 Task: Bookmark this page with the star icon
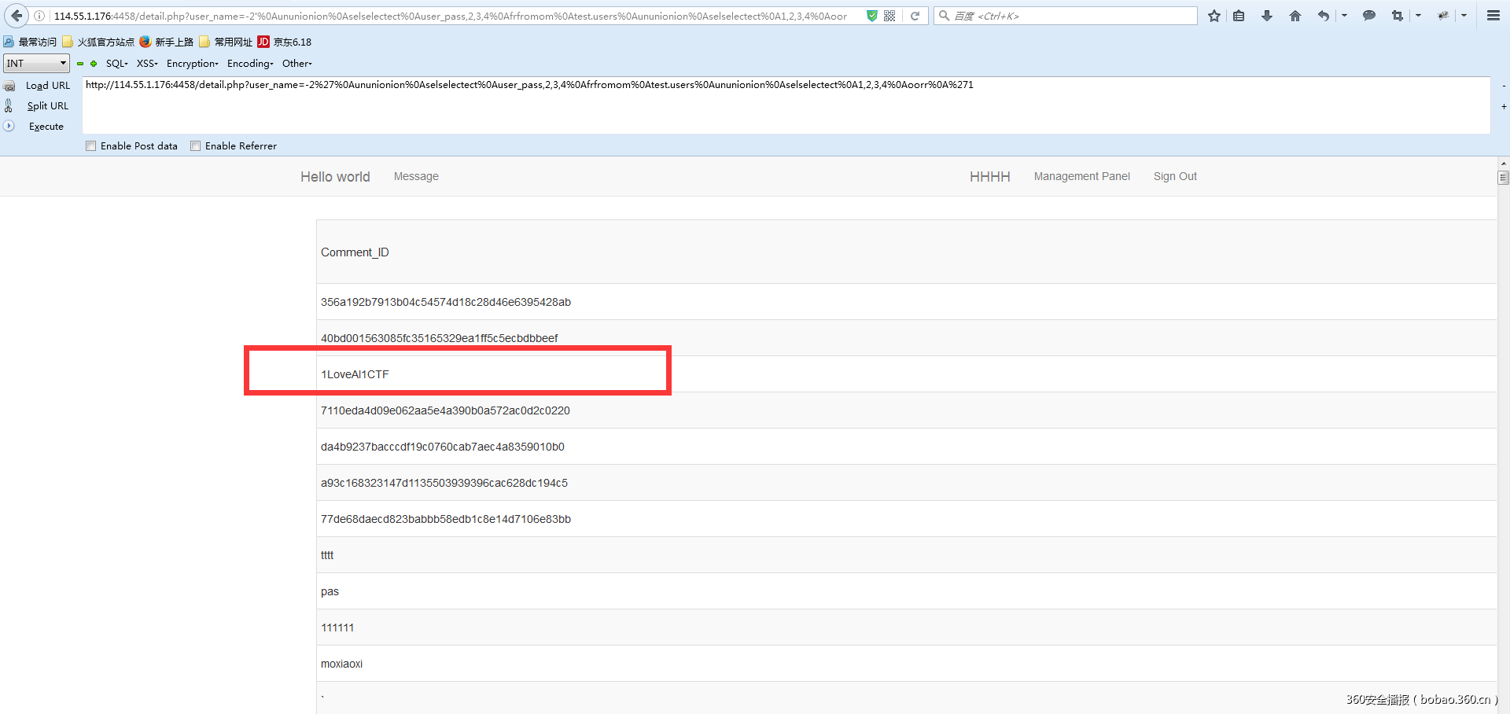(x=1214, y=16)
